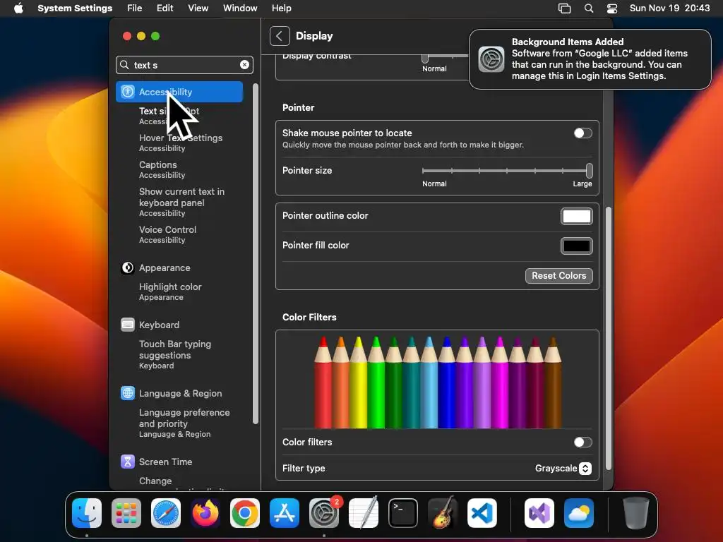Click the Screen Time hourglass icon
This screenshot has height=542, width=723.
click(128, 462)
